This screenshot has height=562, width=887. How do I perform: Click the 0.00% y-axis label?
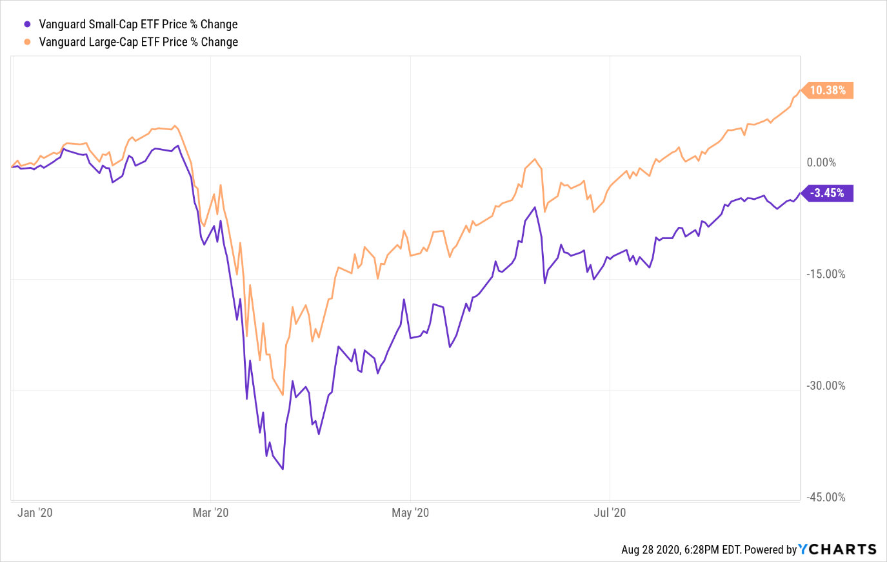click(821, 162)
